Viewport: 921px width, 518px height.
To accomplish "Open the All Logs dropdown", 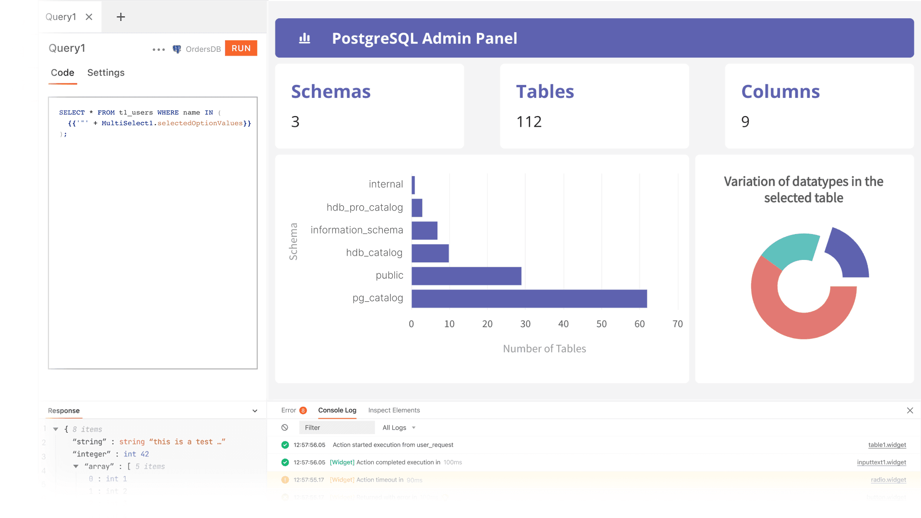I will [x=399, y=427].
